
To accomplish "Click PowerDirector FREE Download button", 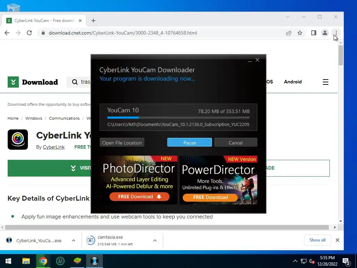I will coord(210,198).
